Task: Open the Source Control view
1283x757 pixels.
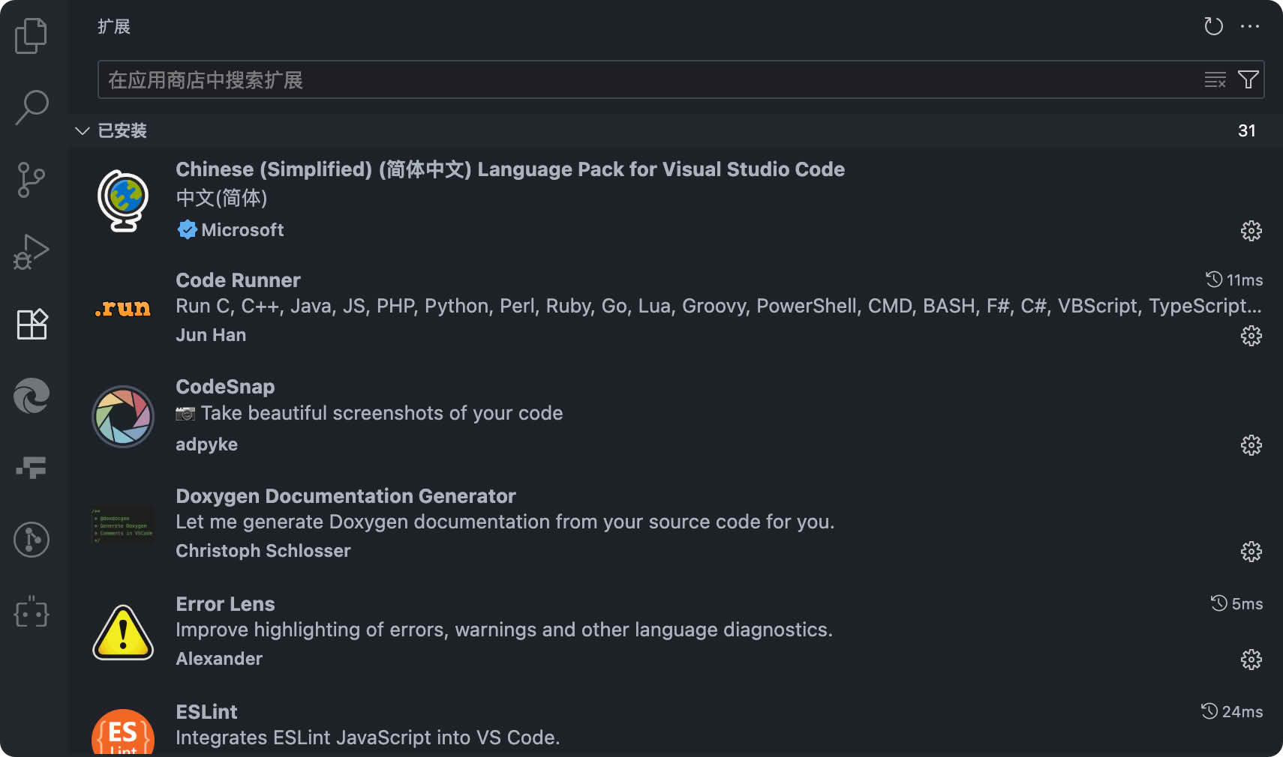Action: 32,180
